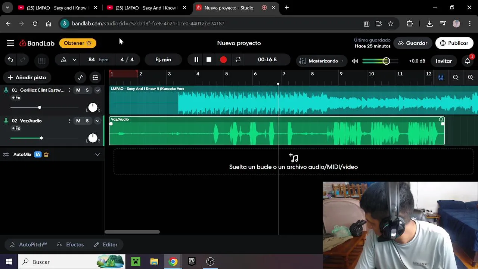
Task: Start recording with red button
Action: (223, 60)
